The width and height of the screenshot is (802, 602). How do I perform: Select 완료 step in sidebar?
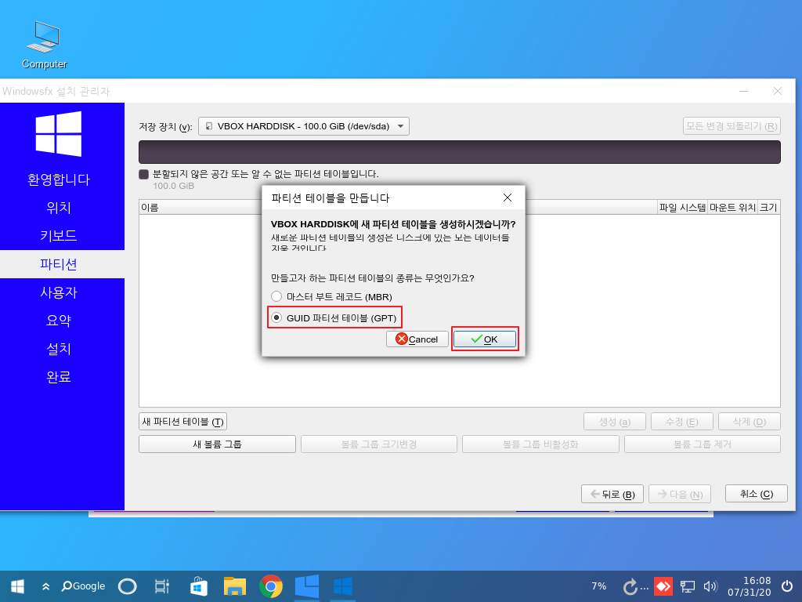(59, 377)
